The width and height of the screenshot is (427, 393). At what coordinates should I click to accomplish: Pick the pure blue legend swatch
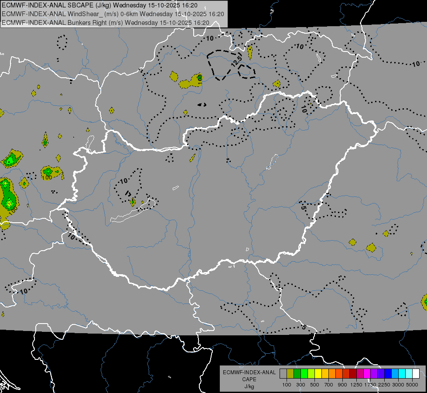[388, 373]
